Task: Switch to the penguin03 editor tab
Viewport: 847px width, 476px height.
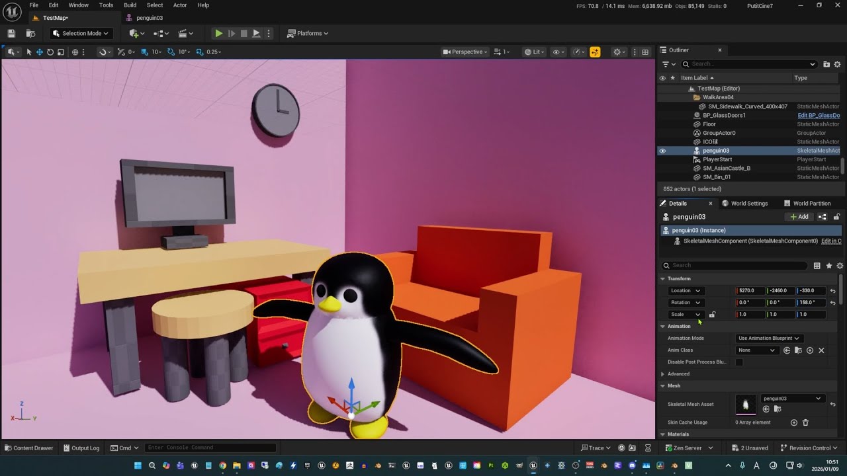Action: tap(149, 18)
